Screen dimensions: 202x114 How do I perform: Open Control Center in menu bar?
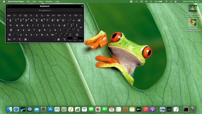pyautogui.click(x=175, y=2)
